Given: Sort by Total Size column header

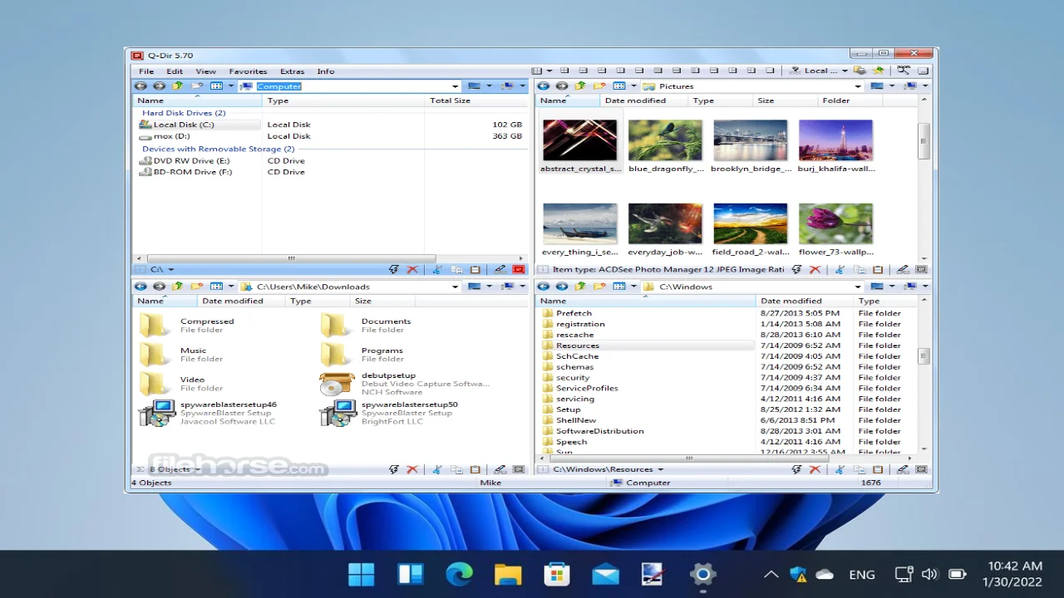Looking at the screenshot, I should pyautogui.click(x=475, y=100).
